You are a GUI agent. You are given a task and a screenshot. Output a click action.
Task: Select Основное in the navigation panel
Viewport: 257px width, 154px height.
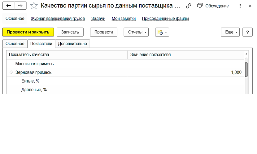15,19
